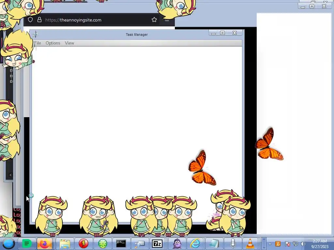The image size is (334, 250).
Task: Open the Options menu in Task Manager
Action: [53, 43]
